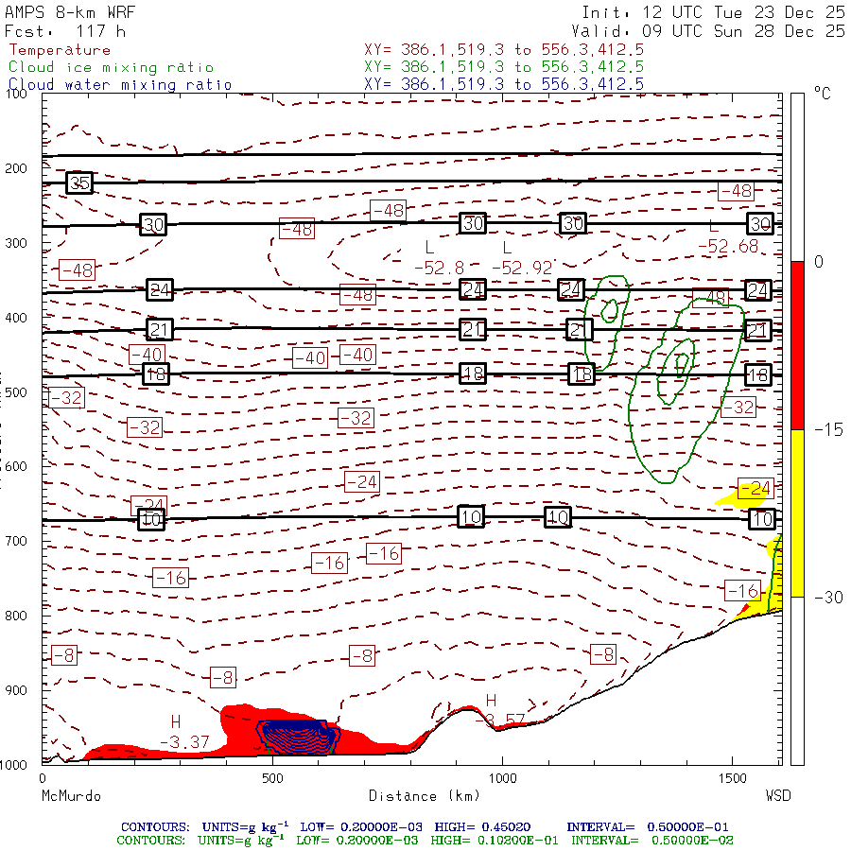
Task: Click the '-52.92' low temperature marker
Action: click(522, 269)
